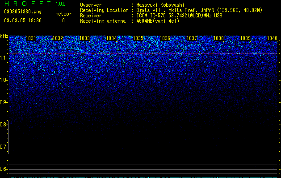The image size is (281, 178).
Task: Click the 0.9 kHz axis label
Action: (x=3, y=102)
